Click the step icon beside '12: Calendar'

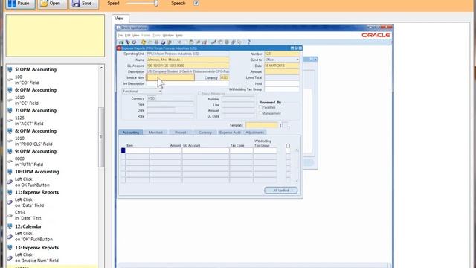10,226
